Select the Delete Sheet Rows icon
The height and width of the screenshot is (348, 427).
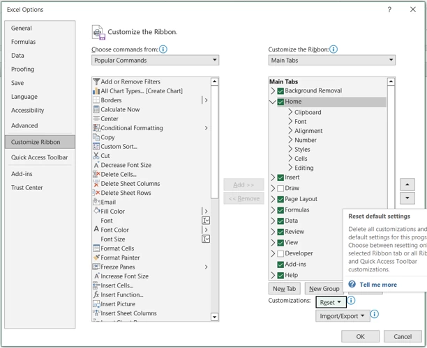pos(96,193)
